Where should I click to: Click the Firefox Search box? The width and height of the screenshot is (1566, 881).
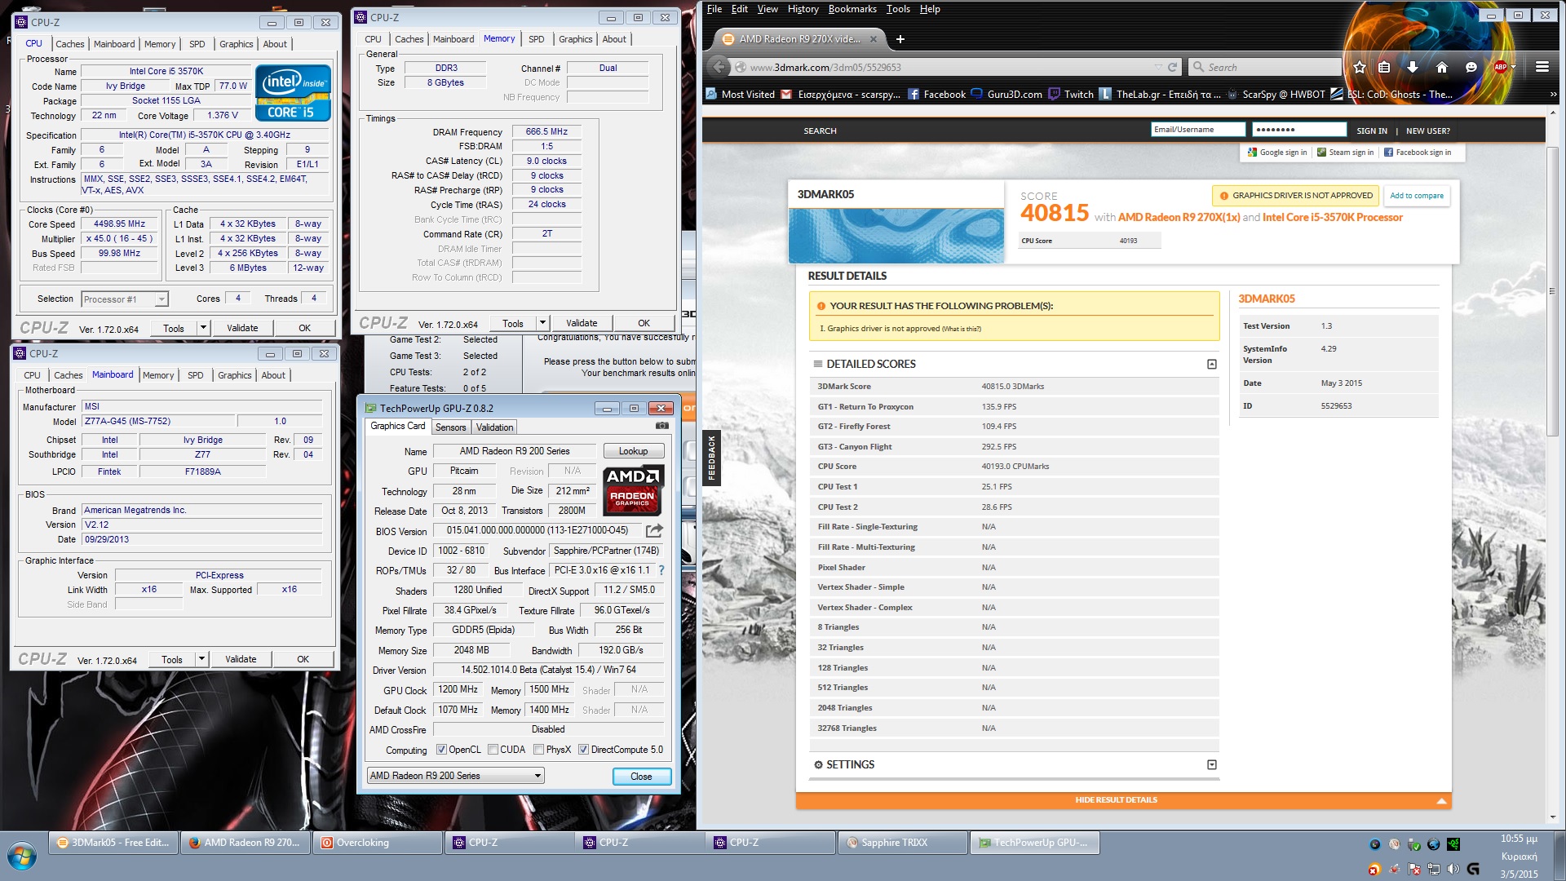pos(1263,67)
